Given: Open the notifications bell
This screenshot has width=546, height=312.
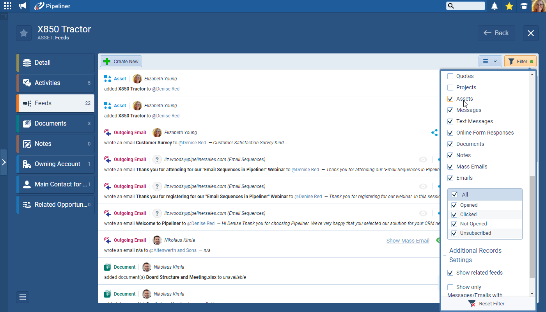Looking at the screenshot, I should click(x=495, y=6).
